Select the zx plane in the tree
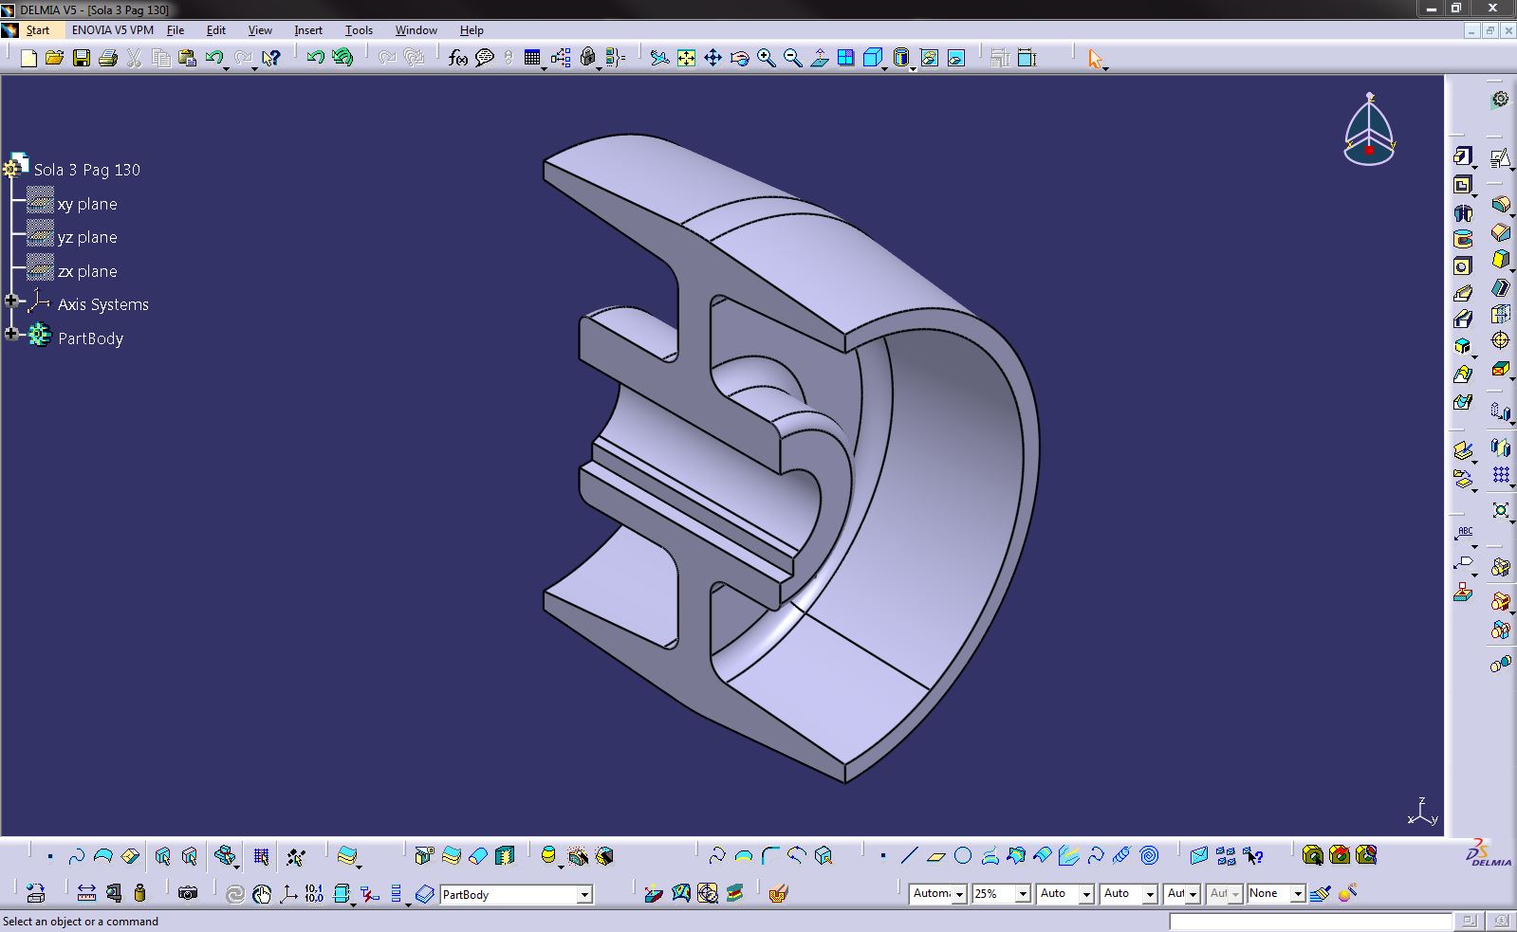 click(87, 271)
